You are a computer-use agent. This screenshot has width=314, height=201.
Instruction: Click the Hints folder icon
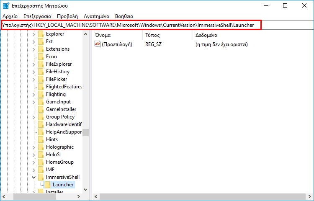point(41,139)
